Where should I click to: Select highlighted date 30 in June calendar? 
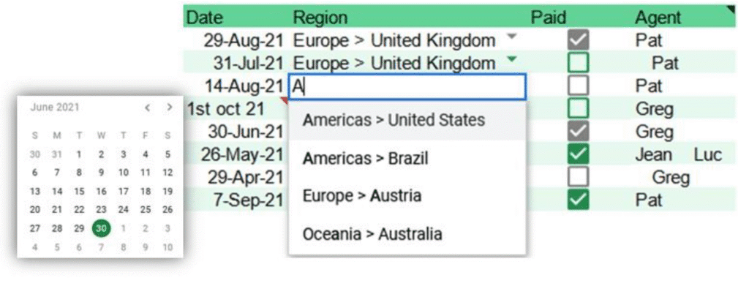coord(101,228)
